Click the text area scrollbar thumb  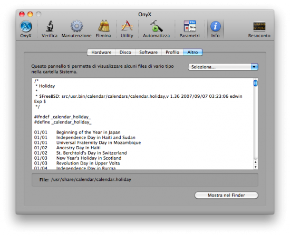[255, 83]
